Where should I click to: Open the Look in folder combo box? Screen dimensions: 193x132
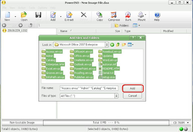pos(81,45)
